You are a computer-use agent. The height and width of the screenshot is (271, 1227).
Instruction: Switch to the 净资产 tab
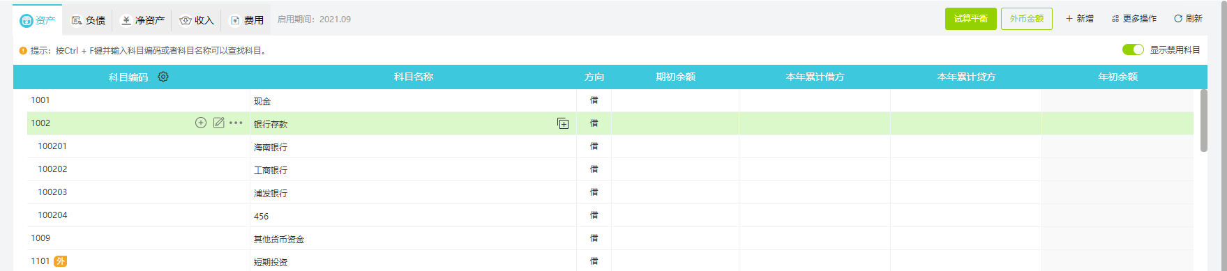143,20
